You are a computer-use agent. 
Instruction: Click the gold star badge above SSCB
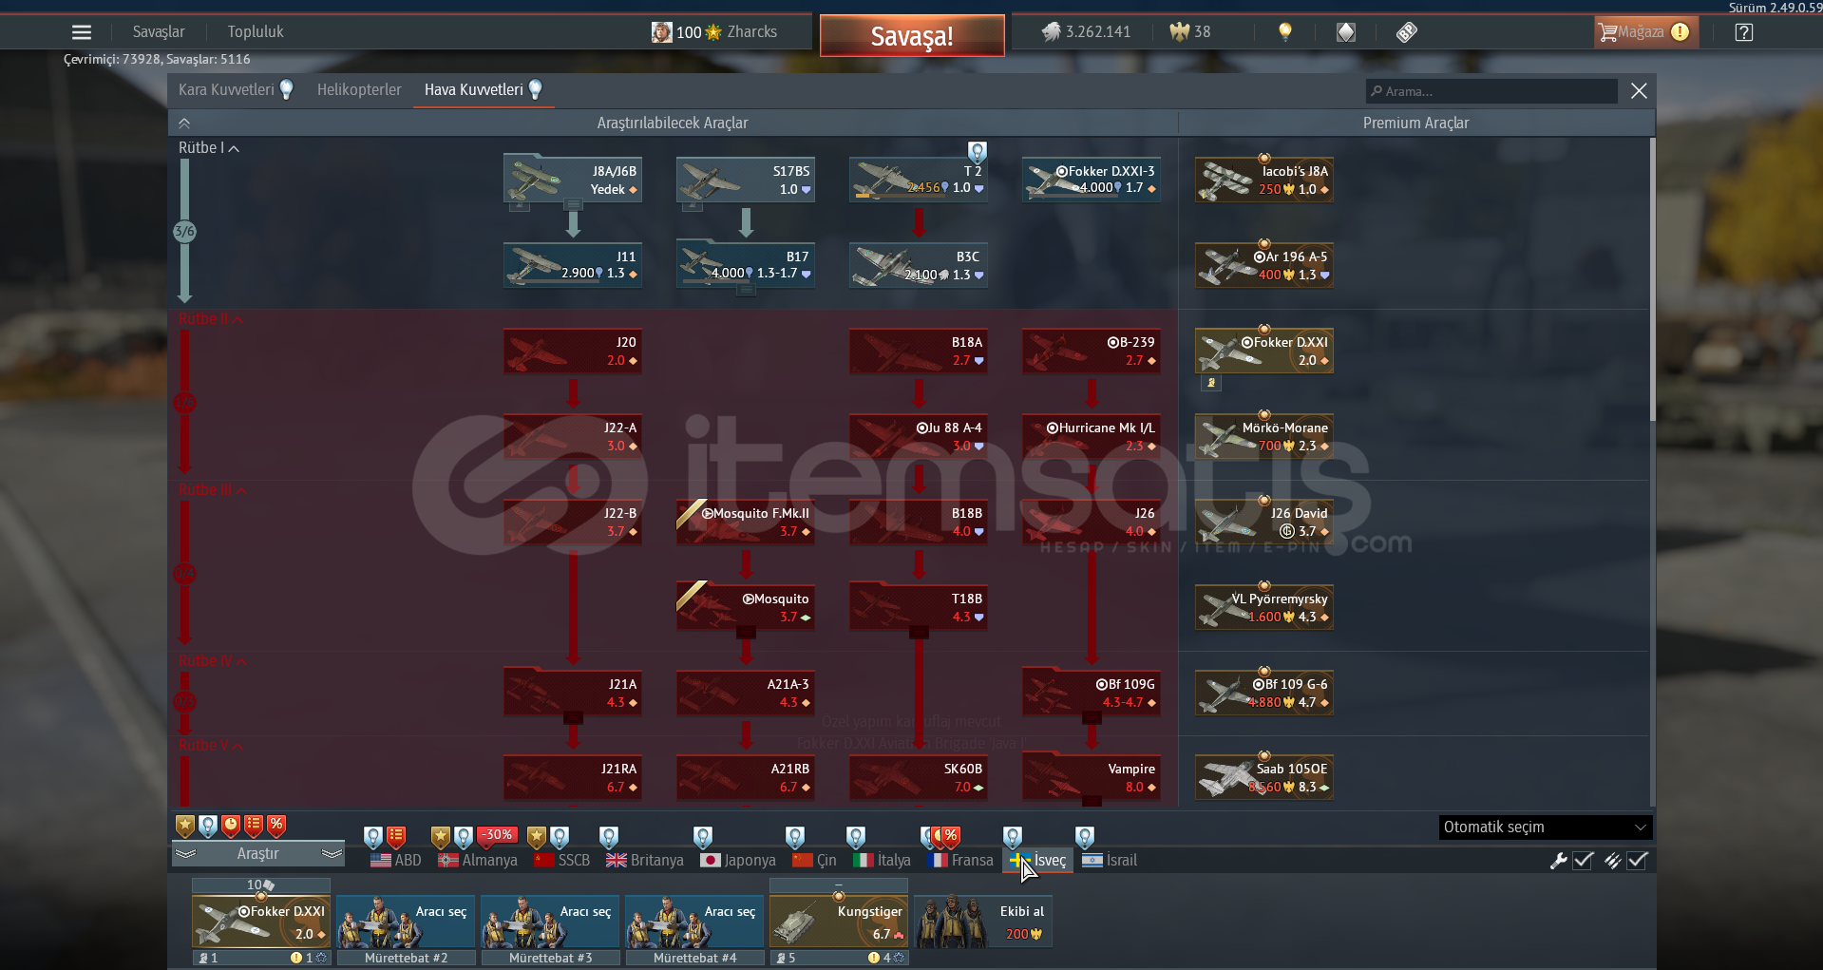(x=537, y=837)
